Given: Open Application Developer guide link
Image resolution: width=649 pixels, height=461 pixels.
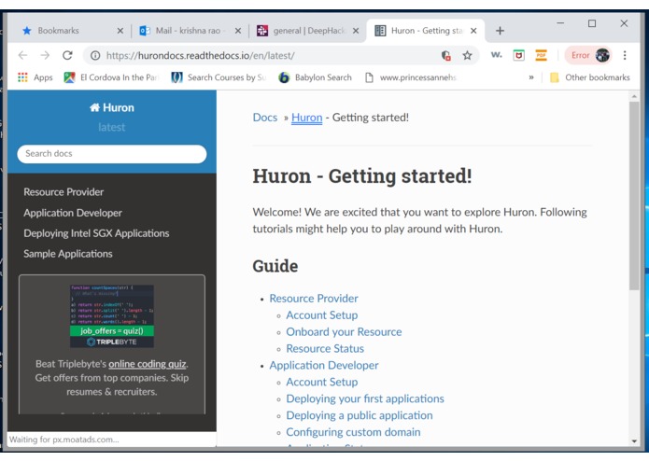Looking at the screenshot, I should pos(324,366).
